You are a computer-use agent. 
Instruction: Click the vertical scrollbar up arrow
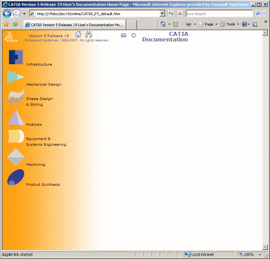(x=265, y=33)
